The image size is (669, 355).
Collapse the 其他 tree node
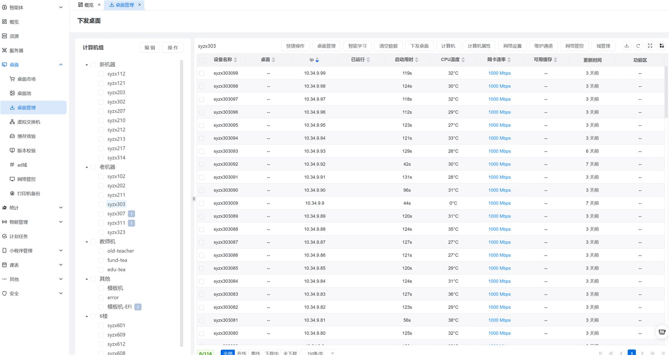coord(87,279)
